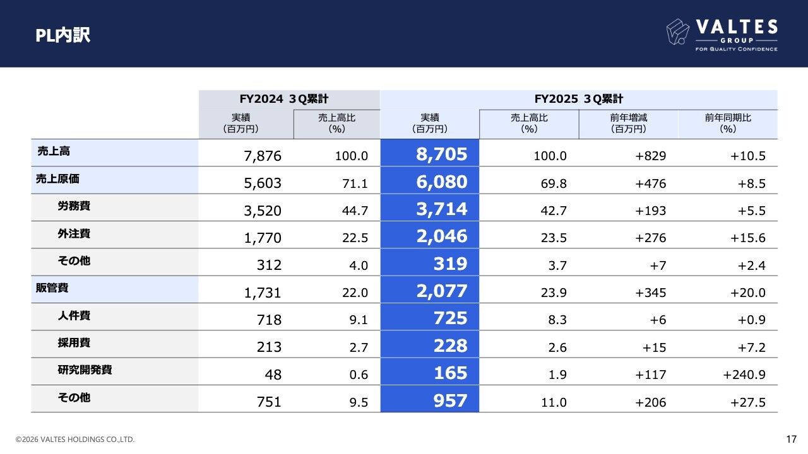
Task: Click the 7,876 FY2024 sales value
Action: (263, 156)
